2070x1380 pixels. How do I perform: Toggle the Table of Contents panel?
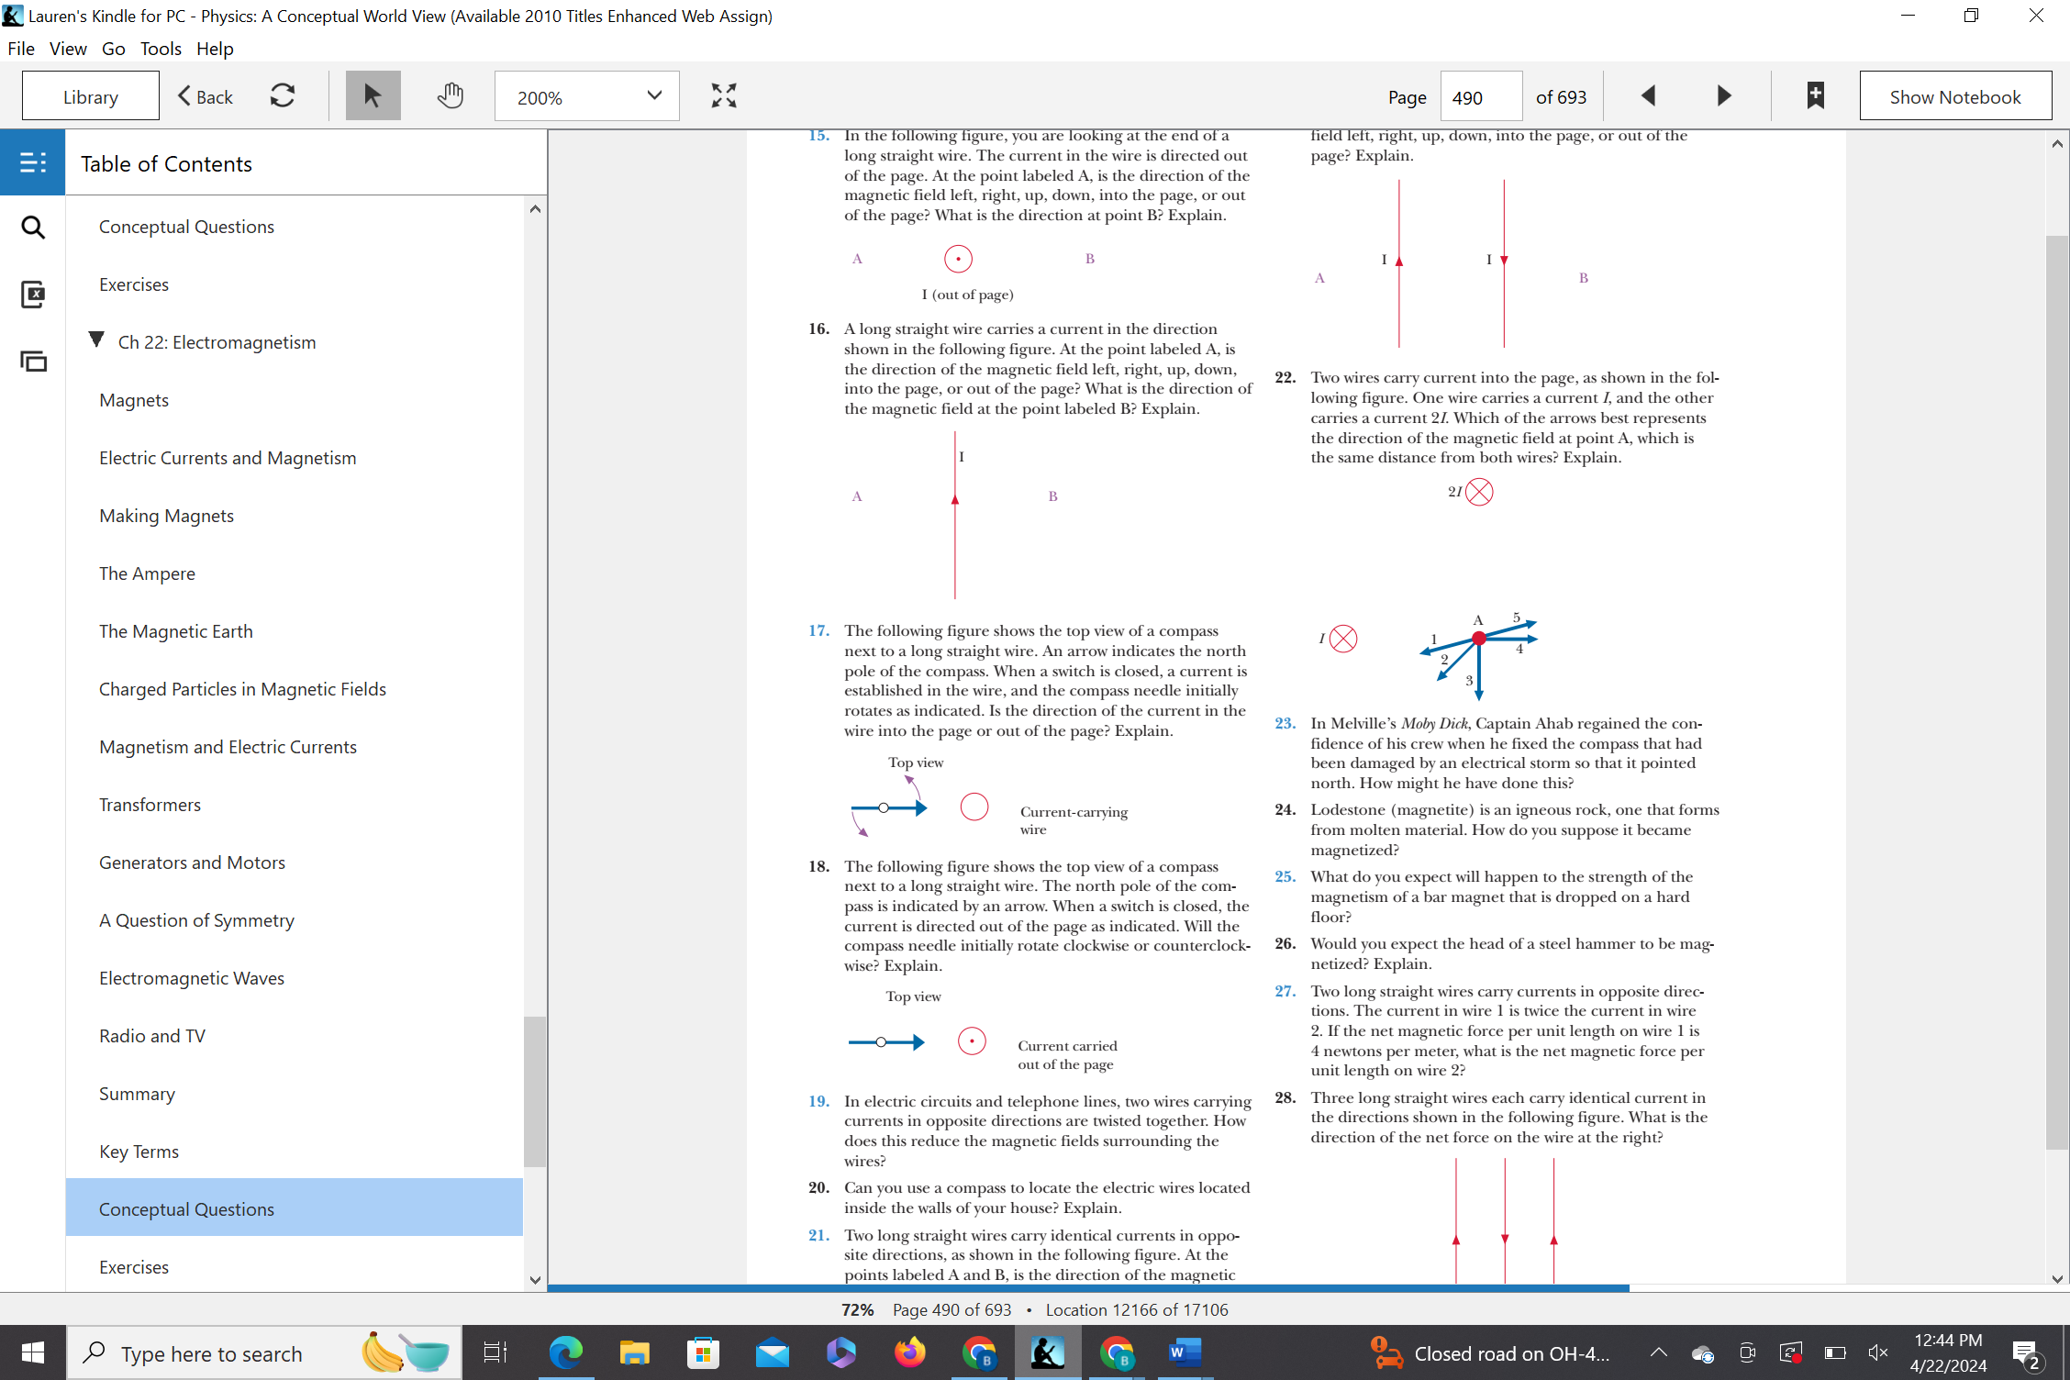tap(33, 162)
